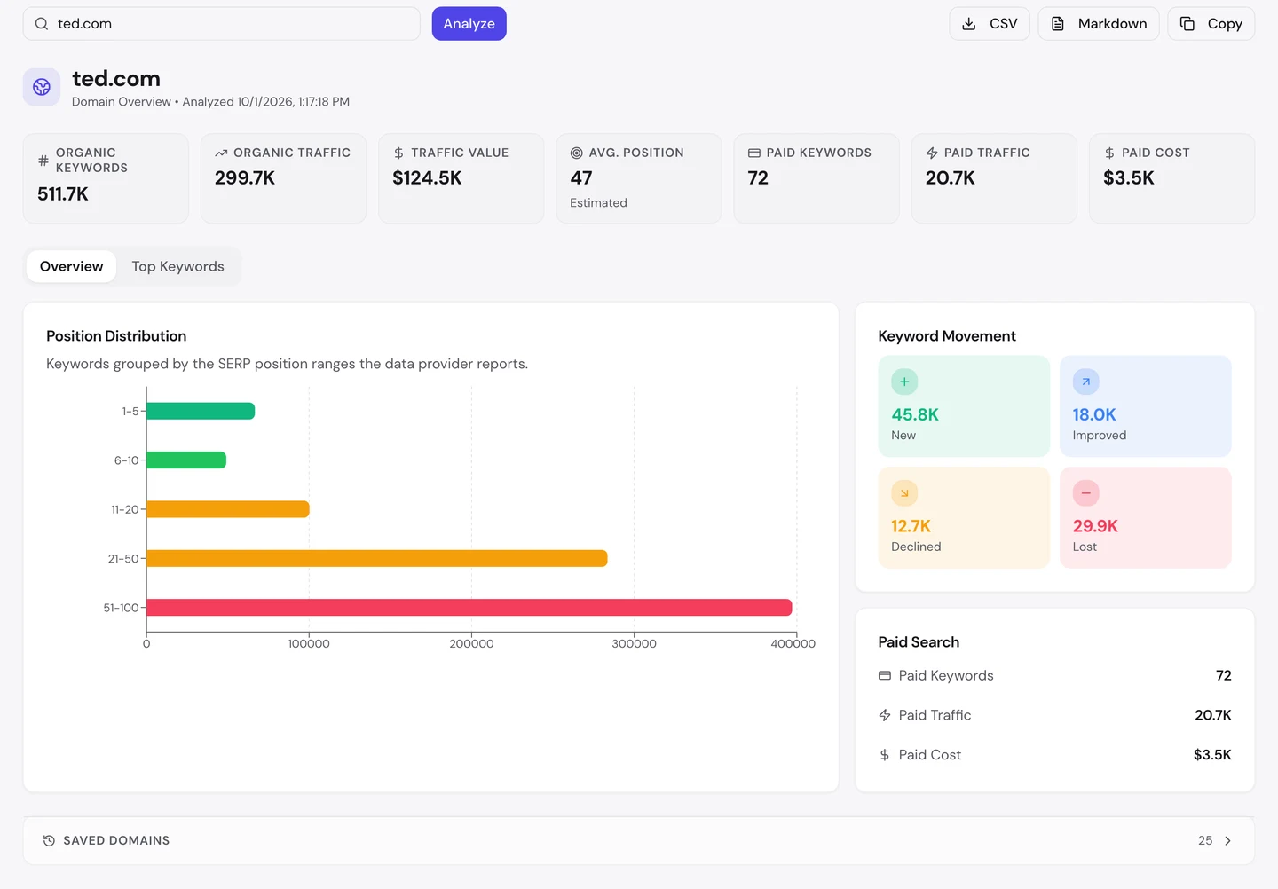Viewport: 1278px width, 889px height.
Task: Click the lightning icon next to Paid Traffic row
Action: pos(885,715)
